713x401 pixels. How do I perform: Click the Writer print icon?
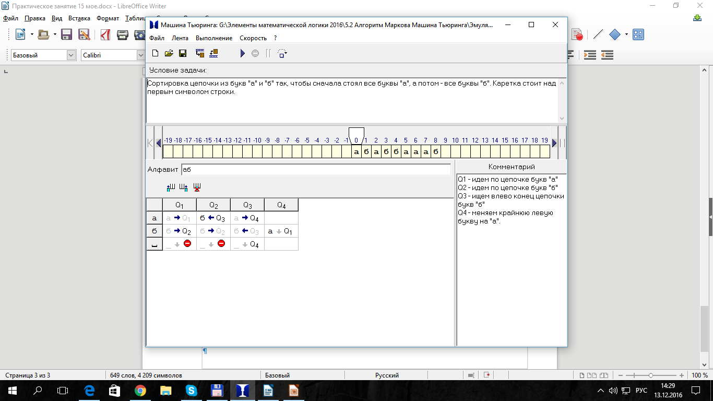coord(123,35)
